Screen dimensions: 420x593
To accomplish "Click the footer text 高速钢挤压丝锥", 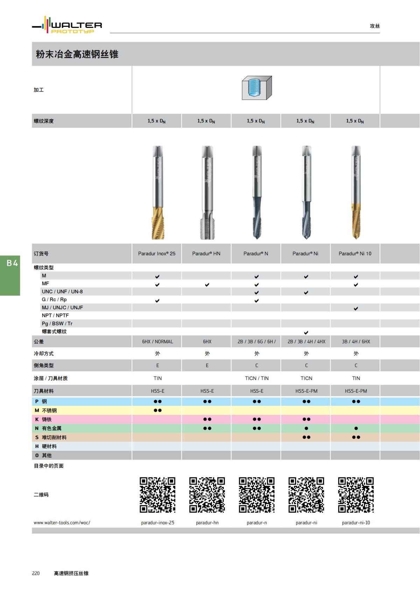I will pyautogui.click(x=71, y=573).
